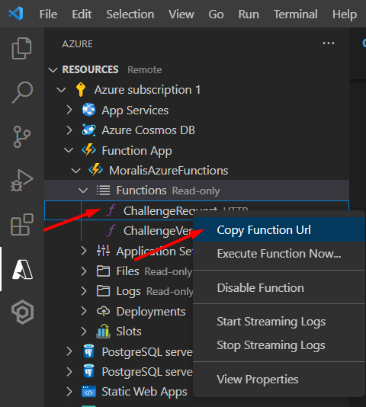This screenshot has height=407, width=366.
Task: Collapse the MoralisAzureFunctions node
Action: 75,171
